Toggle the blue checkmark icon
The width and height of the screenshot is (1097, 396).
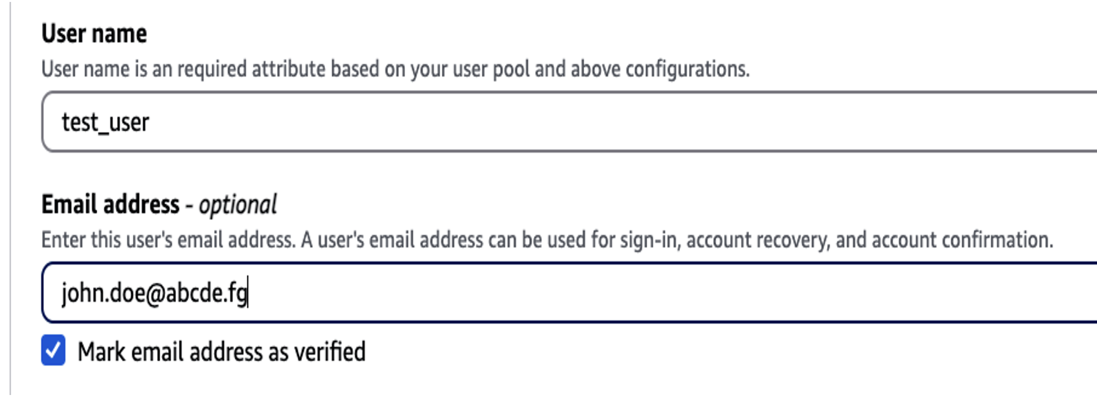tap(53, 350)
